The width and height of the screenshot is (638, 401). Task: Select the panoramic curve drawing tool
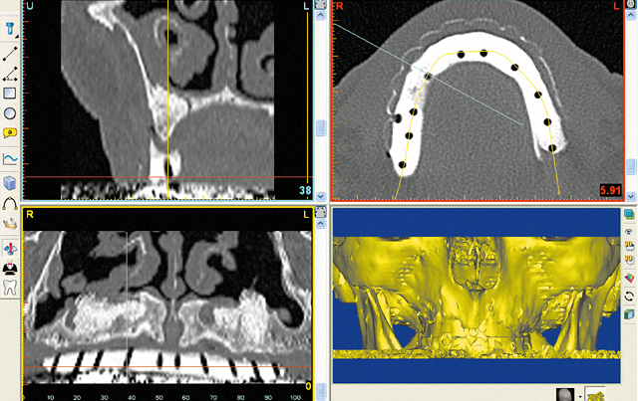pyautogui.click(x=9, y=158)
